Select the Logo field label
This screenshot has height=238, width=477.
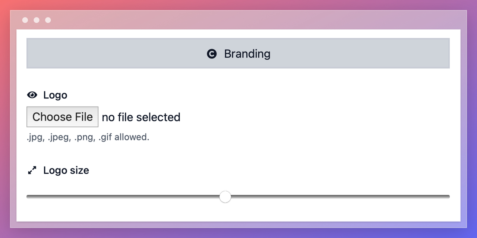coord(55,95)
